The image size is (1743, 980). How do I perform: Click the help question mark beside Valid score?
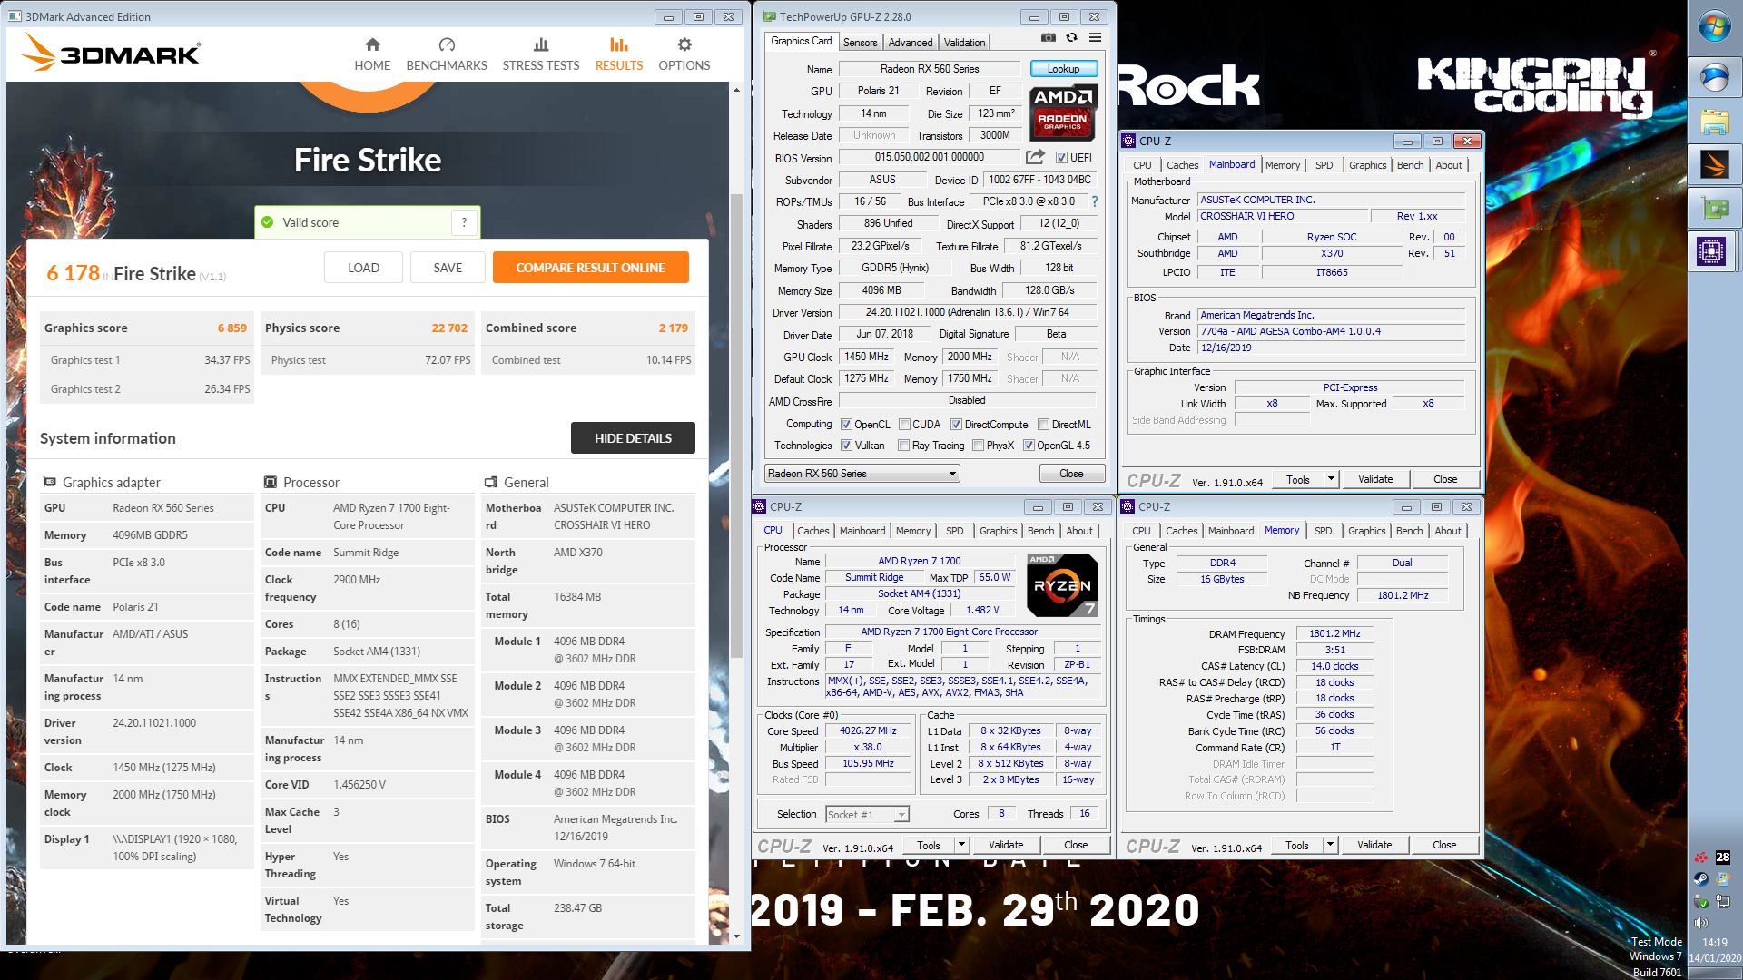[464, 222]
